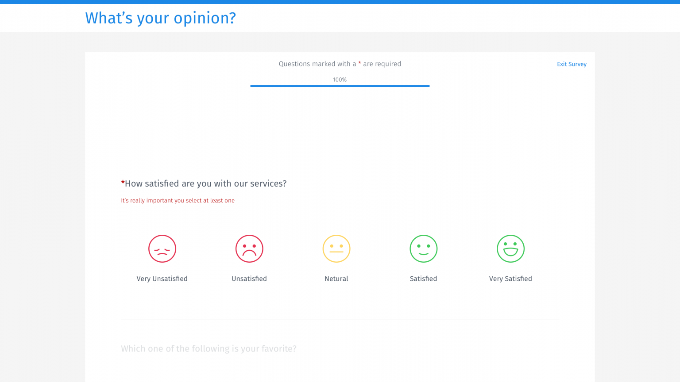Select the green Satisfied smiley face
The image size is (680, 382).
(423, 248)
